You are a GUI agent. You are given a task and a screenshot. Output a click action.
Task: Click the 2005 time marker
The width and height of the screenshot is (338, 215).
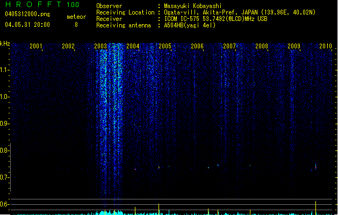pos(165,46)
